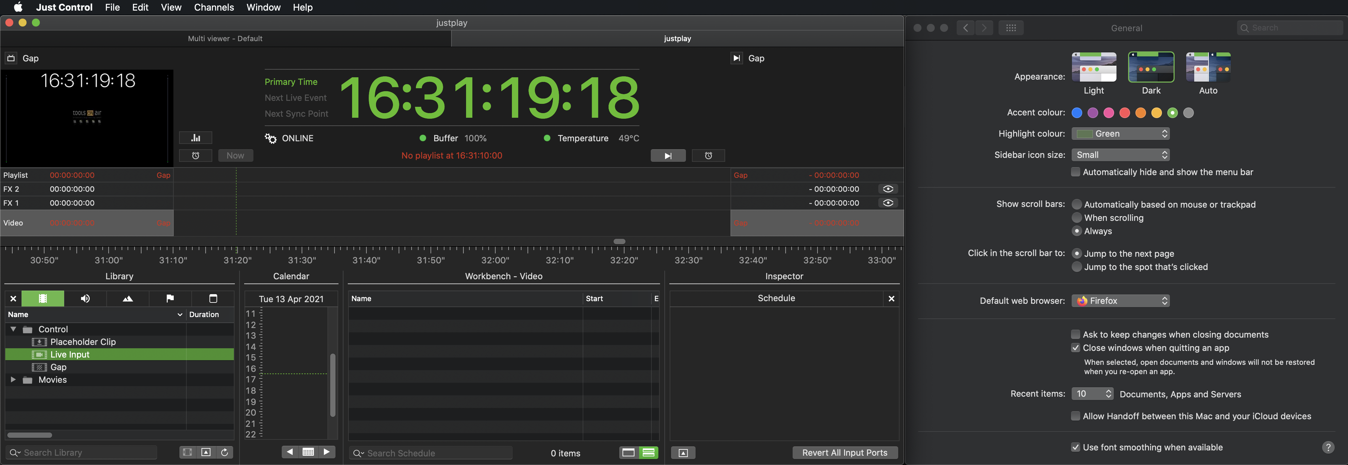Toggle Close windows when quitting an app

(x=1076, y=348)
